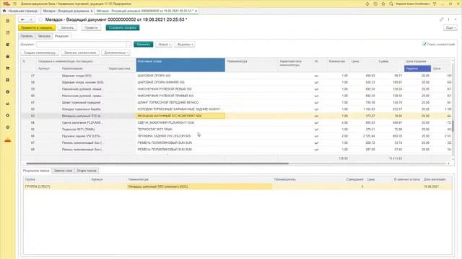Open Опции поиска tab
The width and height of the screenshot is (462, 259).
click(87, 171)
